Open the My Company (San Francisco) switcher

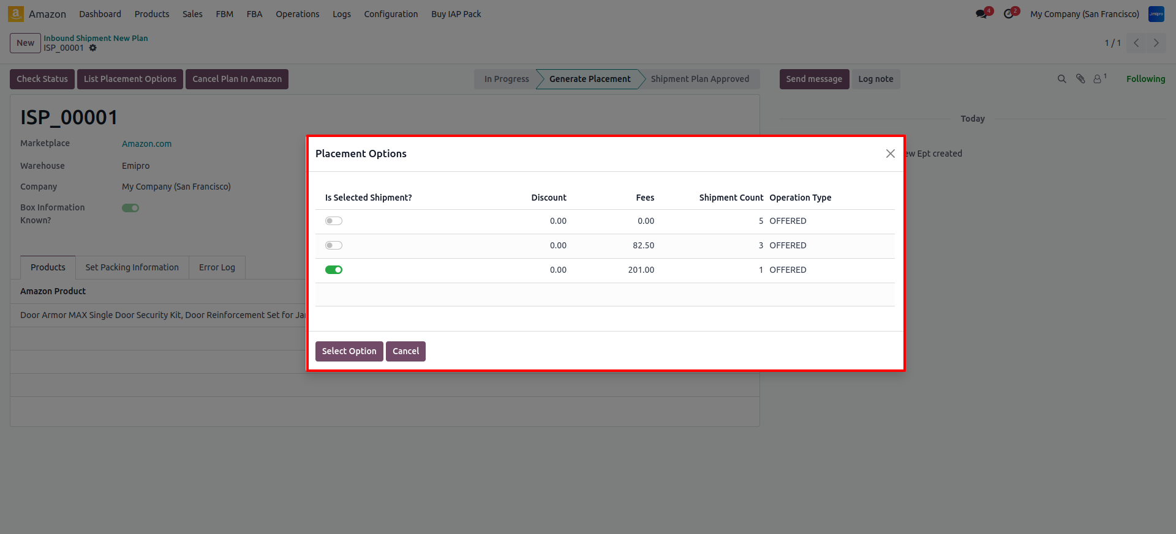[1084, 14]
